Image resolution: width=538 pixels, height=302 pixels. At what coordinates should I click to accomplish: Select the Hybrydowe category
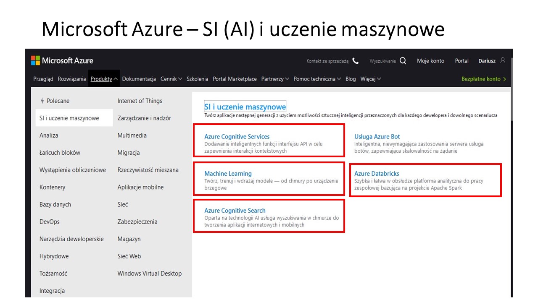pyautogui.click(x=54, y=256)
